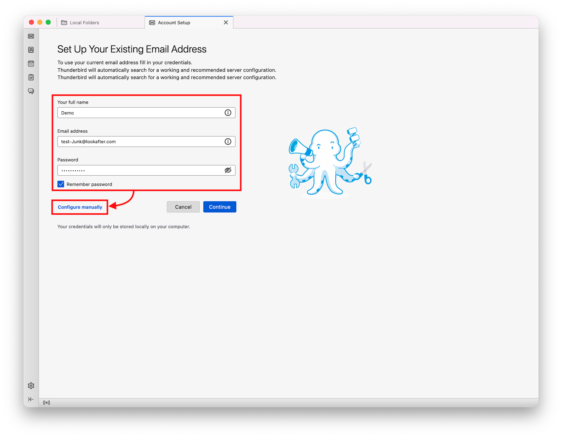The width and height of the screenshot is (562, 438).
Task: Close the Account Setup tab
Action: (x=226, y=22)
